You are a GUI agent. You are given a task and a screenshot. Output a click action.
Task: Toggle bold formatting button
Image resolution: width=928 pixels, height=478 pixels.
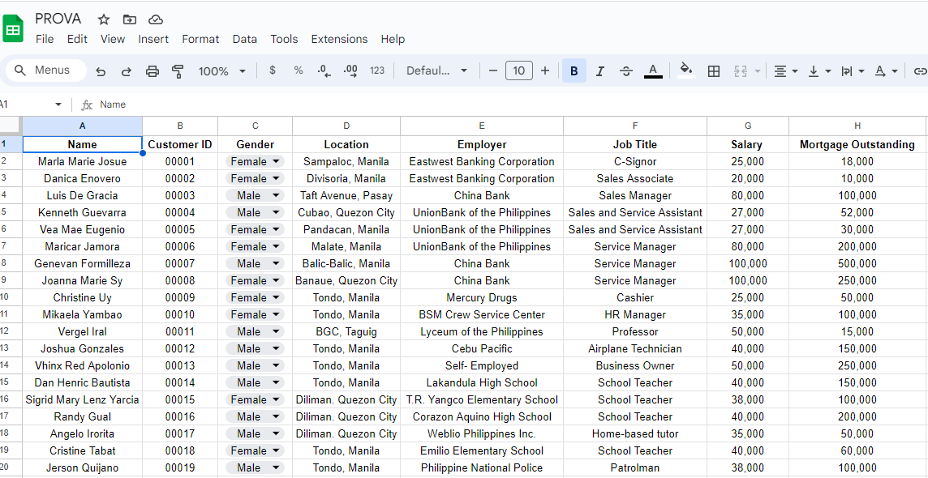pos(574,71)
